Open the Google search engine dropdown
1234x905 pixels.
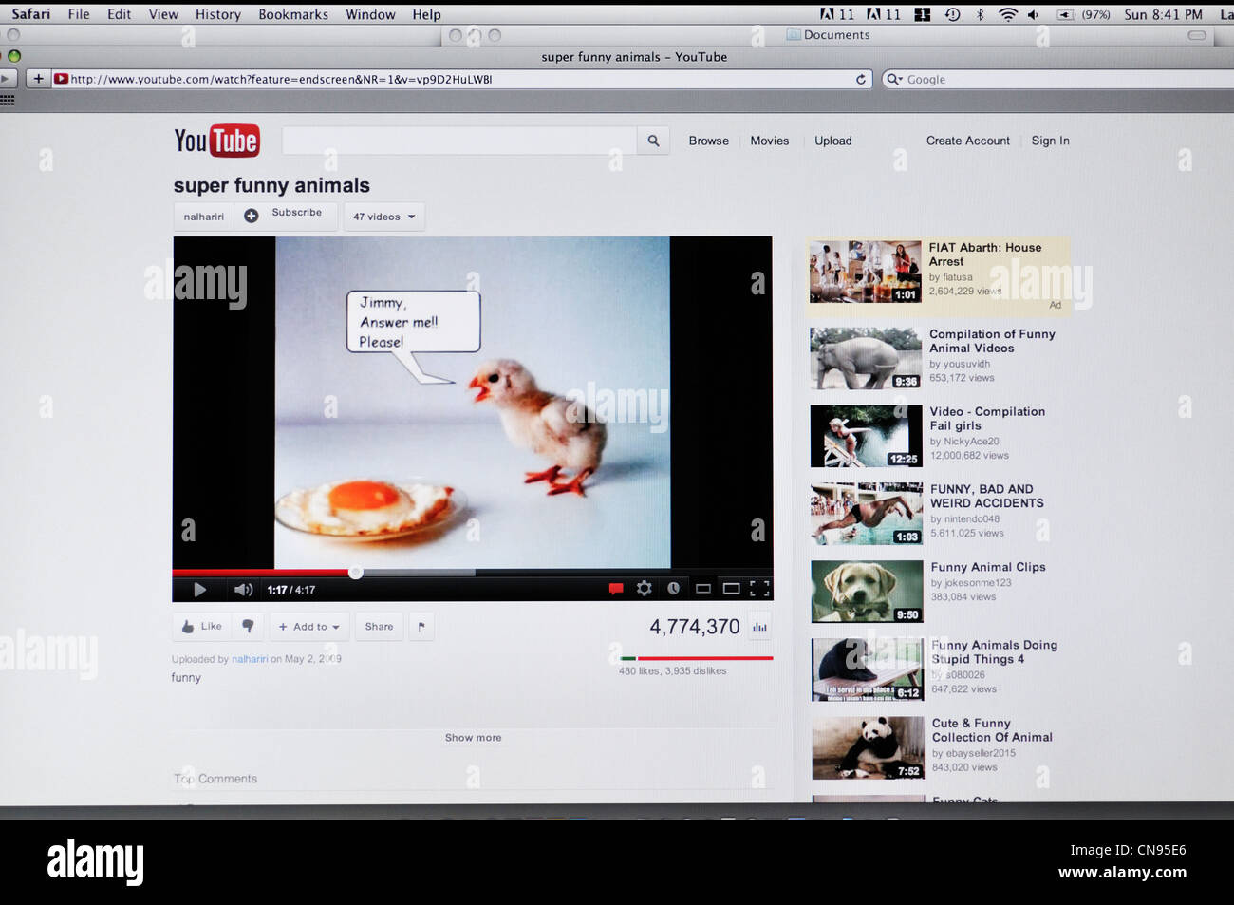[x=894, y=79]
